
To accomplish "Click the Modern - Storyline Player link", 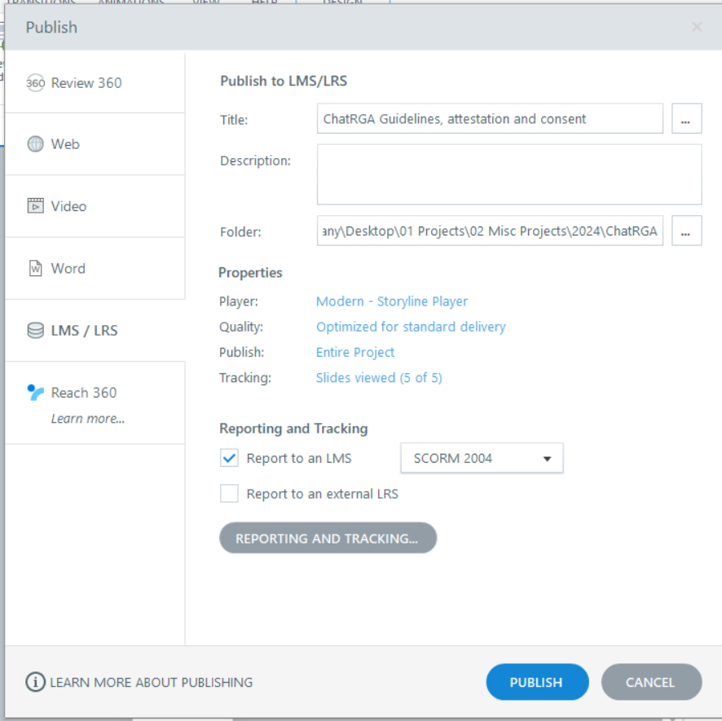I will tap(392, 301).
